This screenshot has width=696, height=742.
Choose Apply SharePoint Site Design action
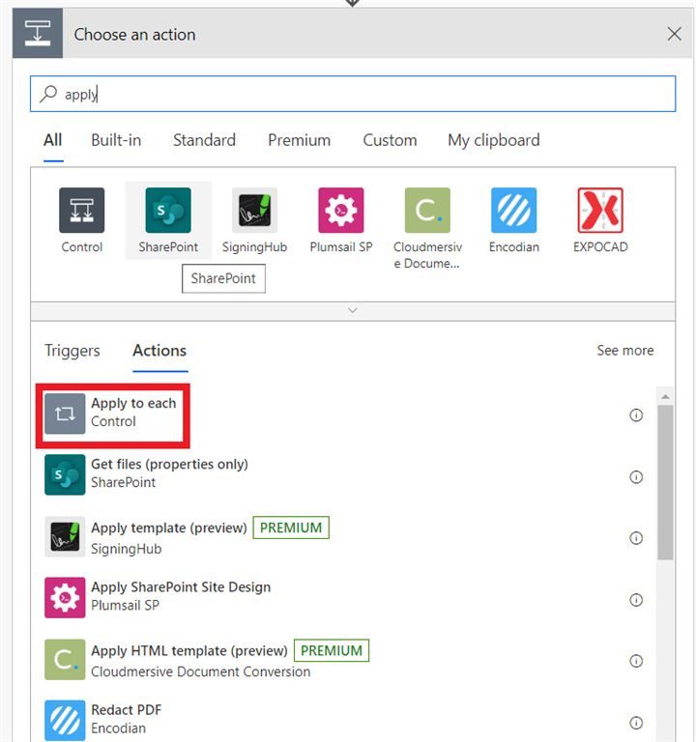[181, 587]
